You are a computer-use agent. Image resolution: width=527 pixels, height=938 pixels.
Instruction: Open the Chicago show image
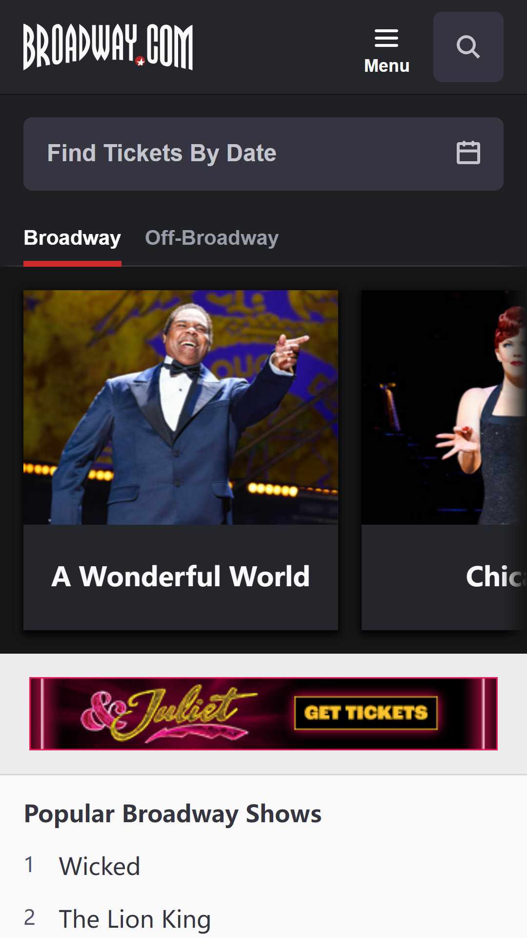444,407
